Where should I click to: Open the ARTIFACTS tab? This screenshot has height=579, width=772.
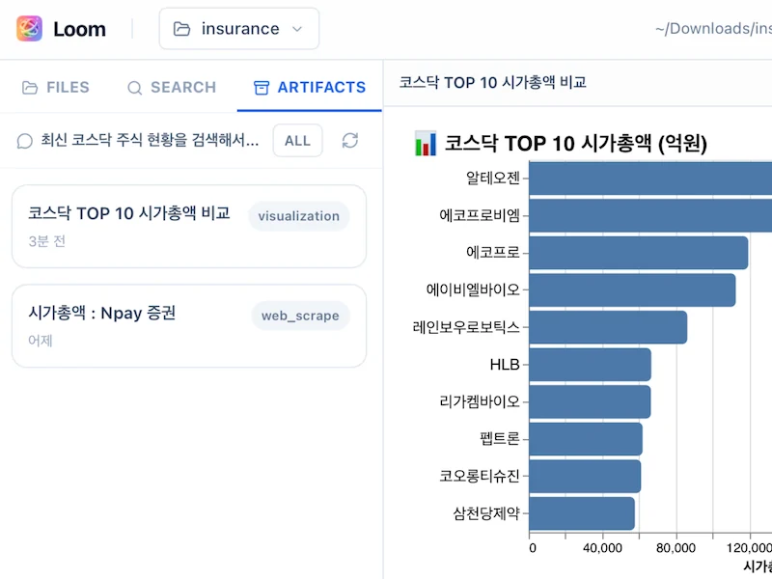tap(309, 87)
